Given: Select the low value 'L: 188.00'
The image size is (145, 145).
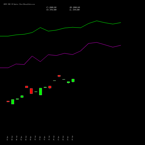Looking at the screenshot, I should click(x=75, y=10).
